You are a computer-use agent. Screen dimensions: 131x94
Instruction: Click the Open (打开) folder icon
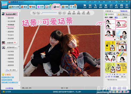tap(85, 6)
